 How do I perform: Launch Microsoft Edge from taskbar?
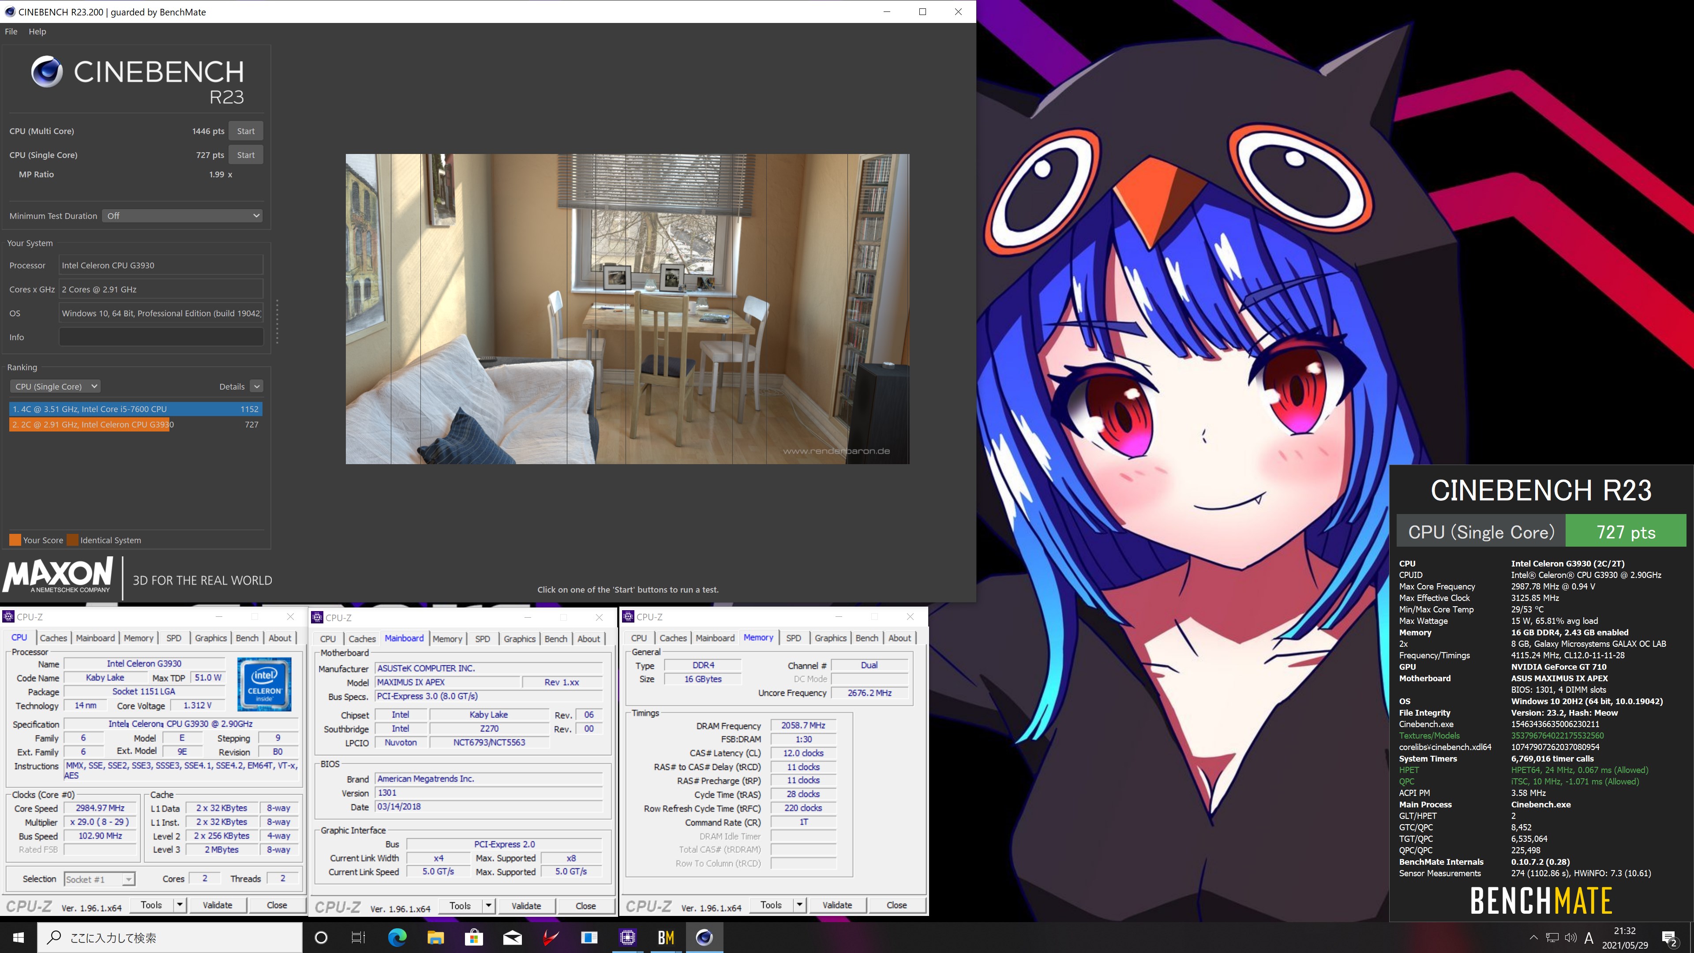pyautogui.click(x=397, y=937)
